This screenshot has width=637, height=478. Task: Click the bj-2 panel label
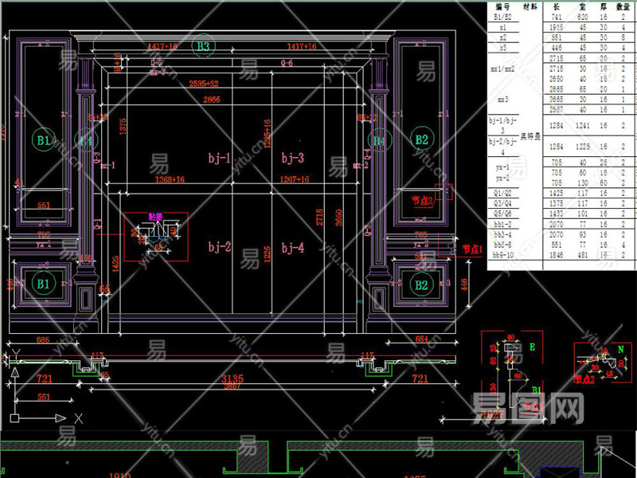click(x=219, y=248)
